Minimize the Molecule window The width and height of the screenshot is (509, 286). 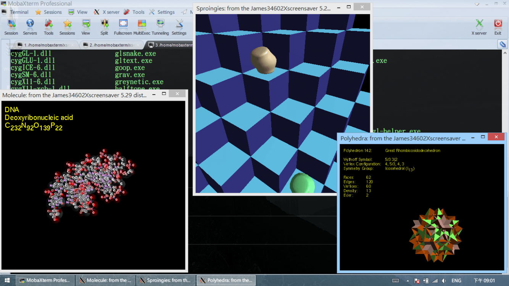click(153, 94)
